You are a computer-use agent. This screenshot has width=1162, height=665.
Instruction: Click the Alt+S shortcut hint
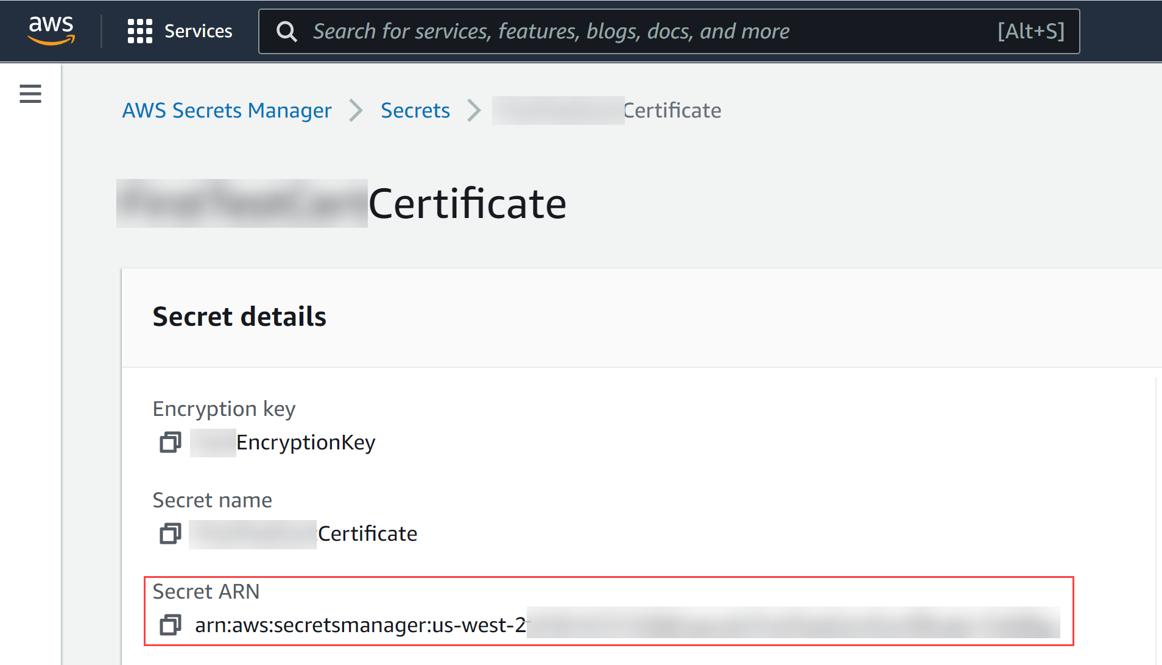click(1030, 31)
